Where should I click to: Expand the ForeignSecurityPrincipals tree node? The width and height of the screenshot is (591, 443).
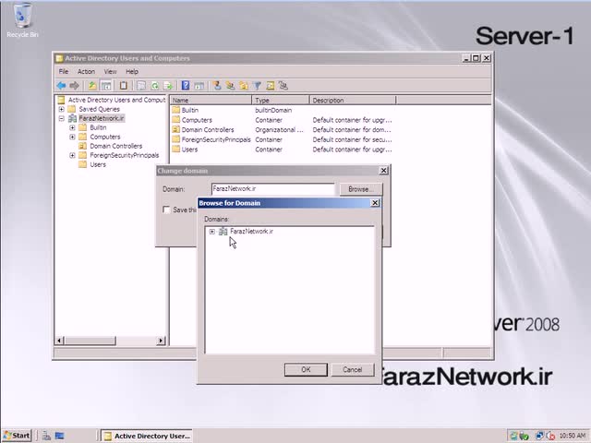click(72, 155)
